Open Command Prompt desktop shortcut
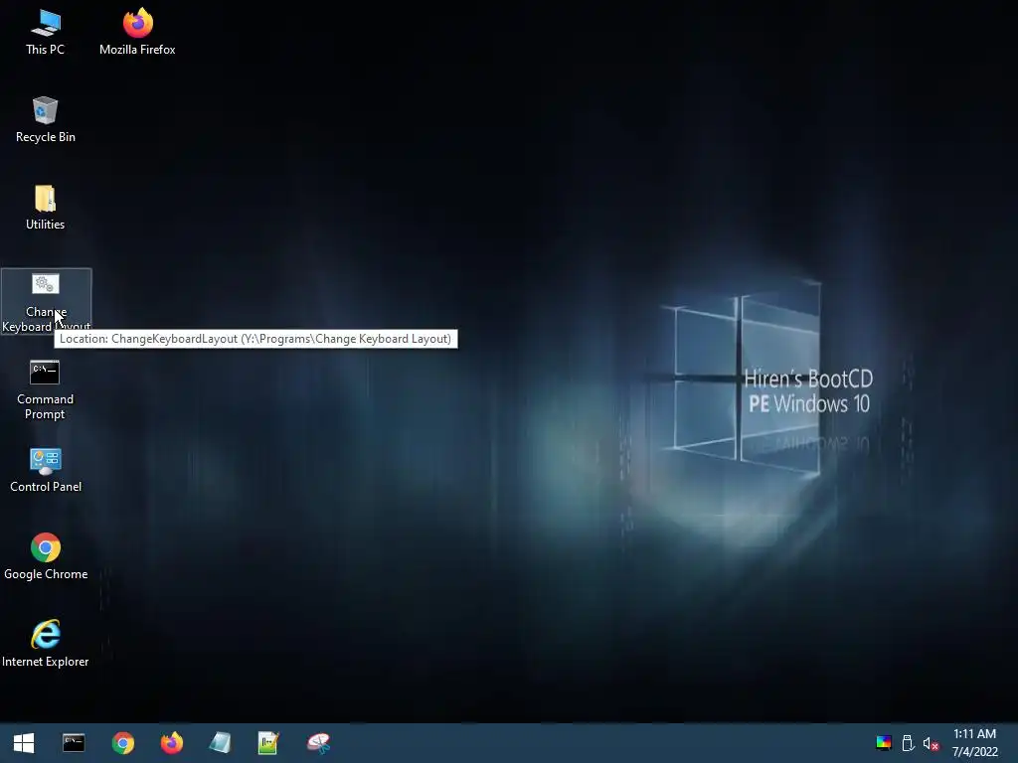 [x=45, y=389]
